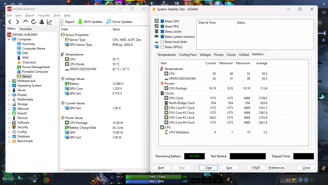Expand the Network tree node
Screen dimensions: 328x185
pyautogui.click(x=9, y=109)
